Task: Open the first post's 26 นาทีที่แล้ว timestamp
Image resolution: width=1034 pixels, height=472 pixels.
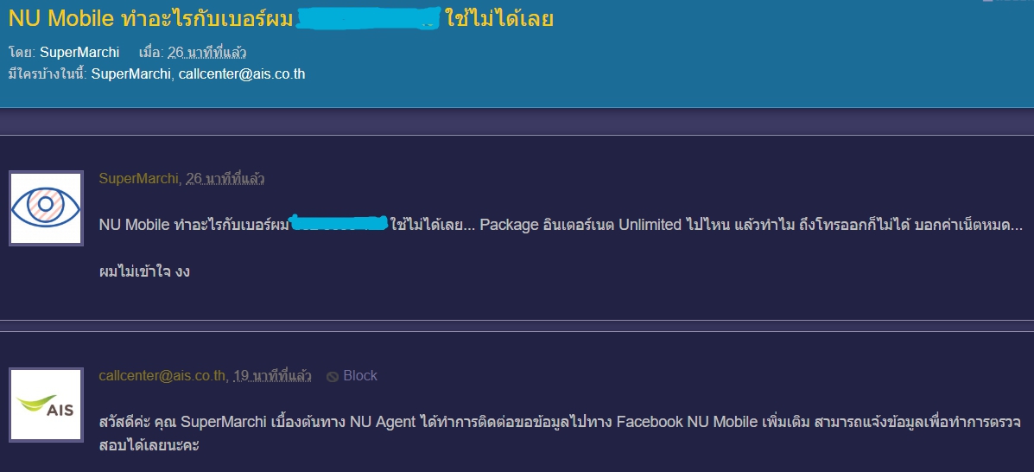Action: click(225, 178)
